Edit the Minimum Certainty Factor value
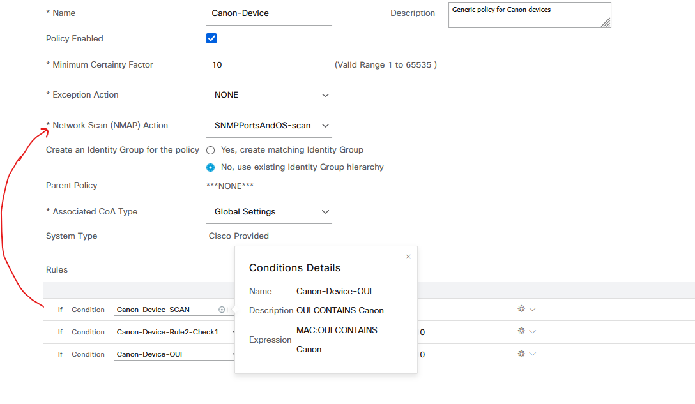The width and height of the screenshot is (695, 404). (x=268, y=64)
